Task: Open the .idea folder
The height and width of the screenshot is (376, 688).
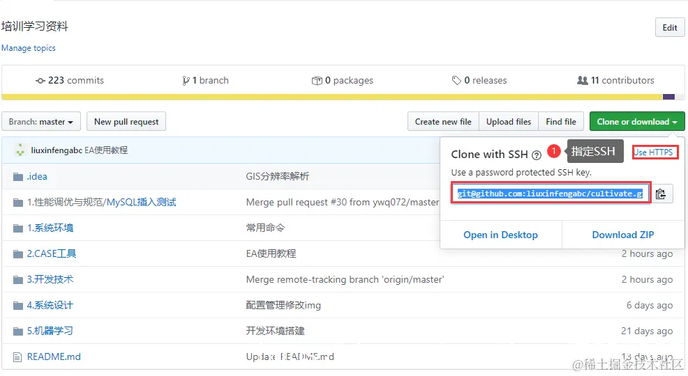Action: coord(37,176)
